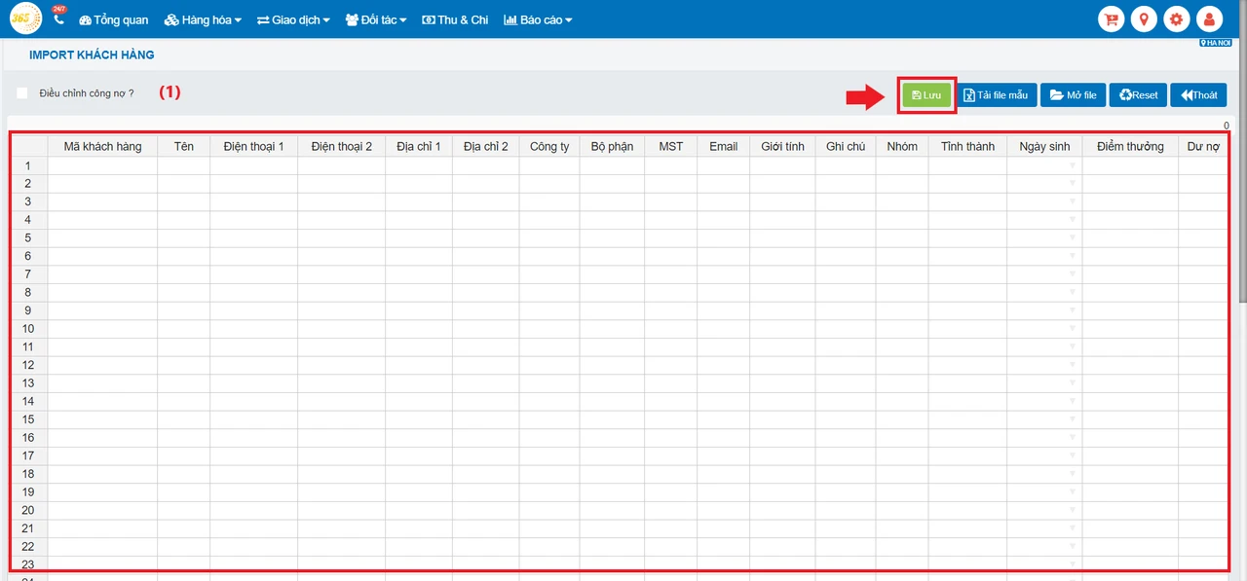Toggle Điều chỉnh công nợ checkbox
Screen dimensions: 1247x581
click(x=22, y=93)
